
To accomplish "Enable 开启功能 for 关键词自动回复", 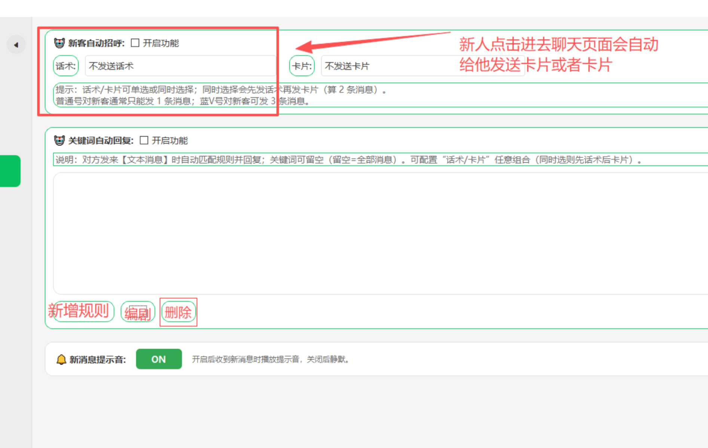I will [144, 140].
